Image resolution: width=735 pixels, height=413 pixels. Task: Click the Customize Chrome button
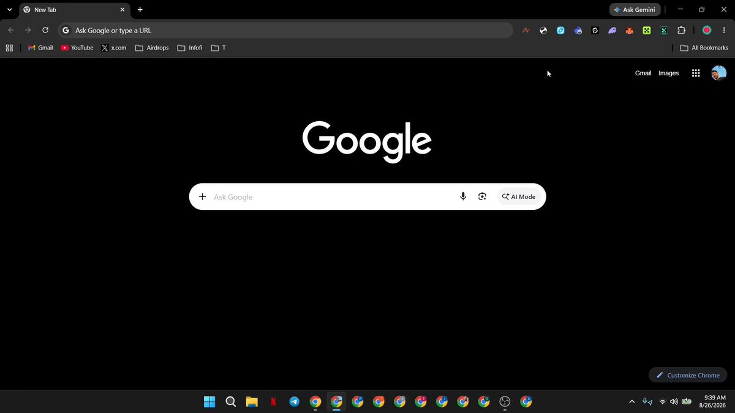click(x=688, y=375)
